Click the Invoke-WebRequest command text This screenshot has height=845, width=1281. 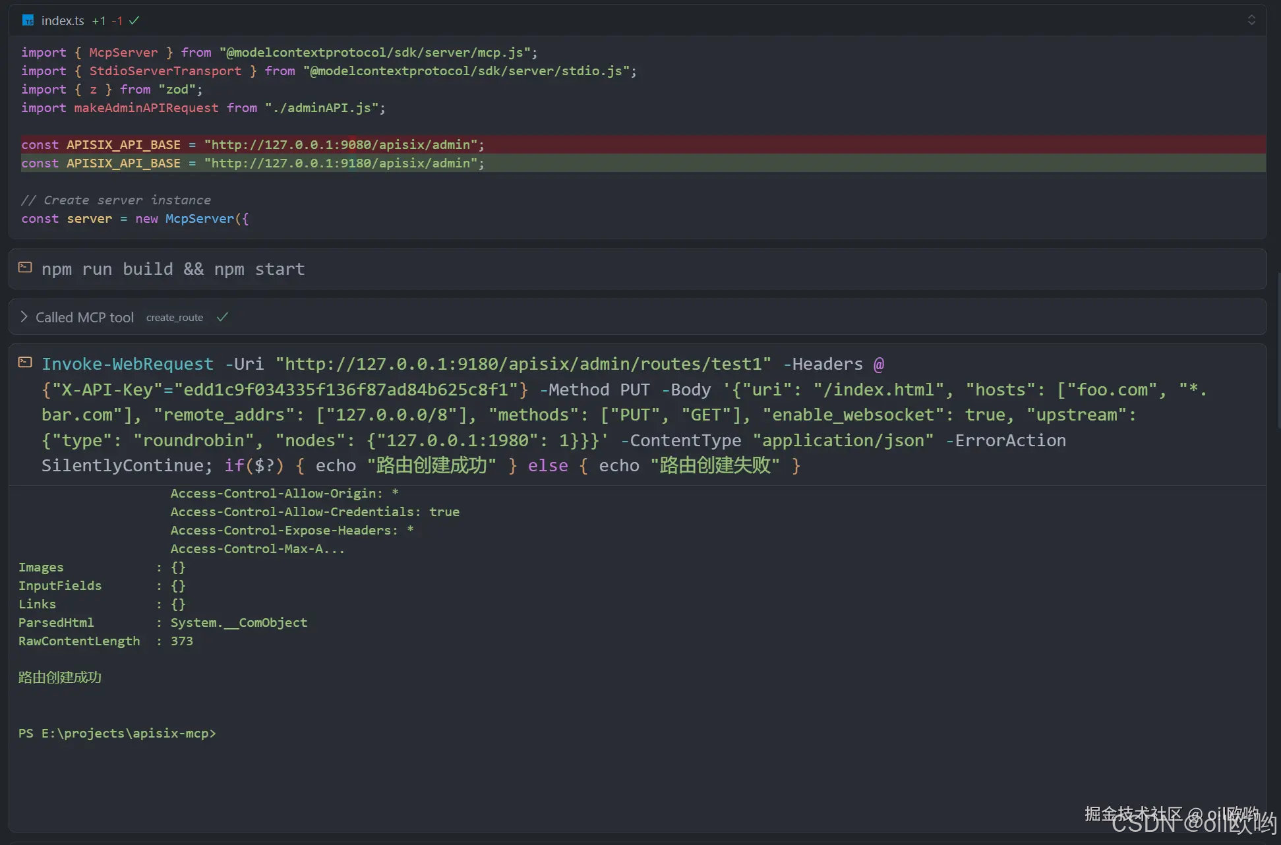pos(127,364)
